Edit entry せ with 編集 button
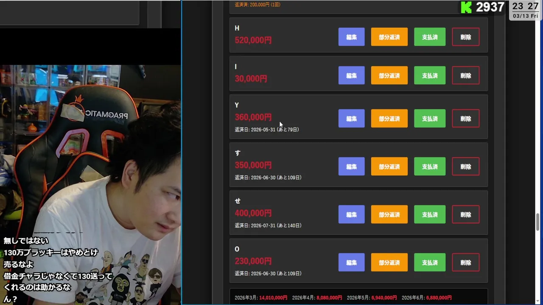The width and height of the screenshot is (543, 305). click(351, 214)
